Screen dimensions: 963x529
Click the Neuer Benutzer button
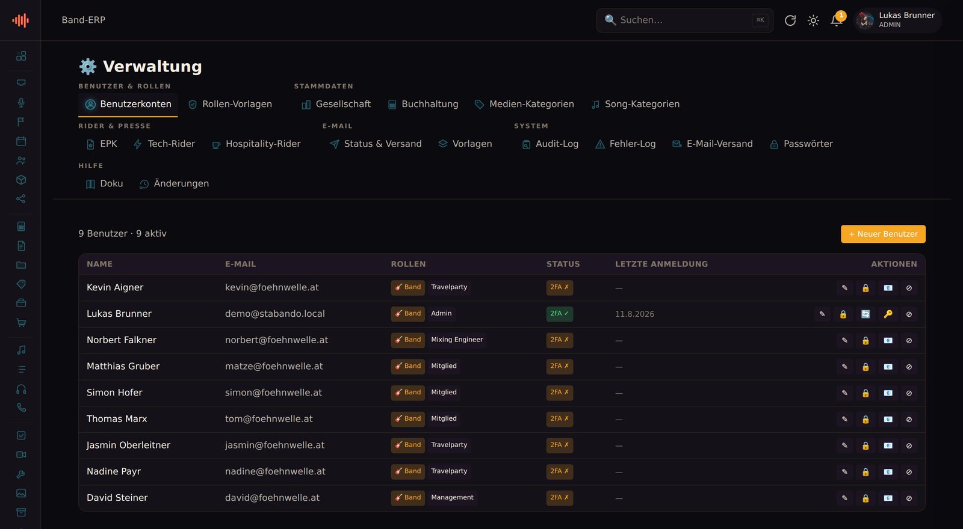tap(883, 234)
